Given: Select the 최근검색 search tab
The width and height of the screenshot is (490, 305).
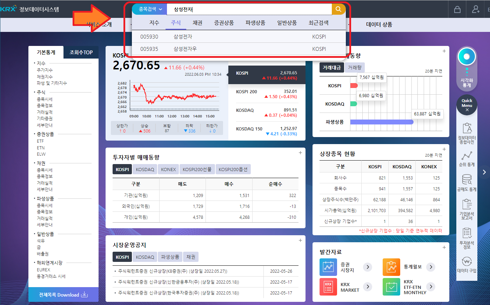Looking at the screenshot, I should (318, 23).
